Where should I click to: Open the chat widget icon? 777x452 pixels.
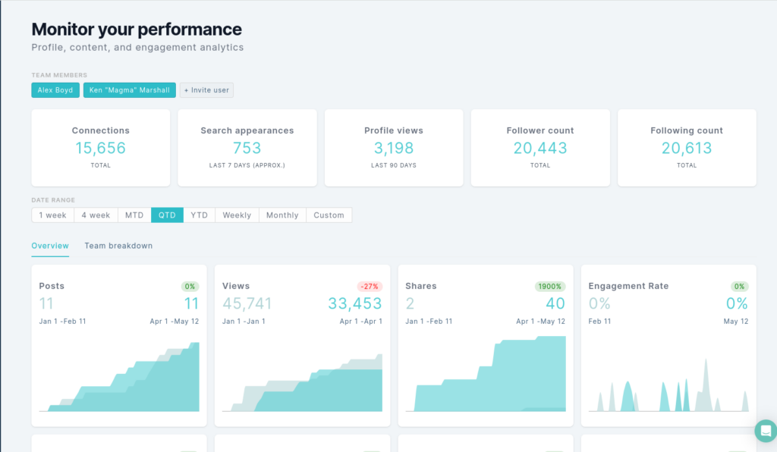tap(766, 431)
